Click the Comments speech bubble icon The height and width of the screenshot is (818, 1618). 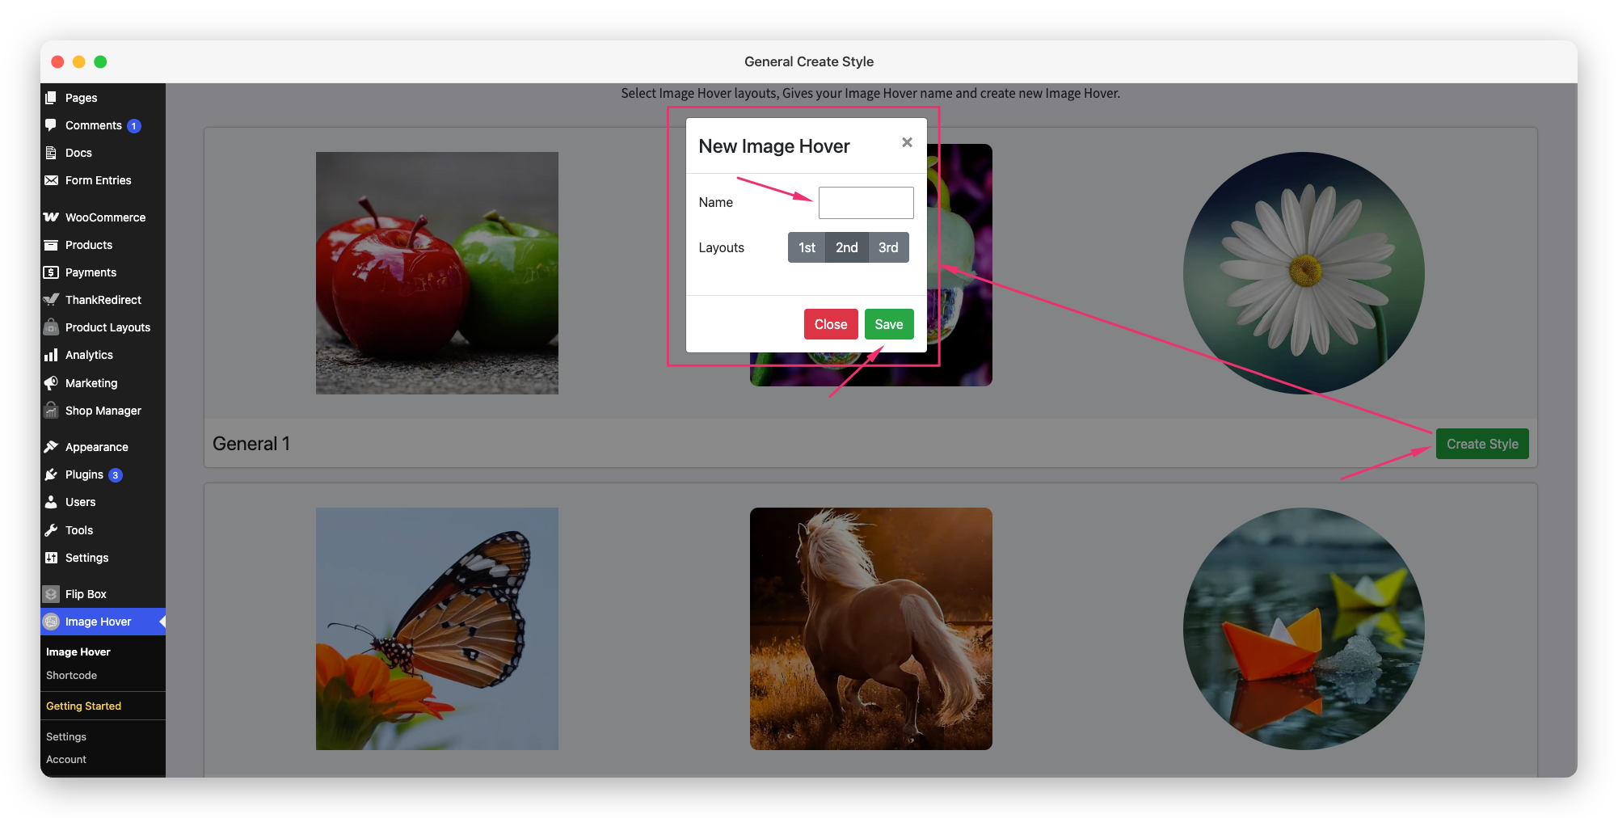click(x=51, y=125)
